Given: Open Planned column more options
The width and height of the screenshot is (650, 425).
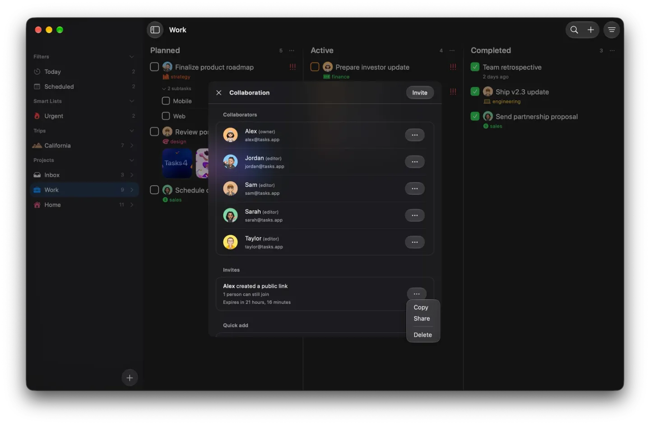Looking at the screenshot, I should pyautogui.click(x=292, y=50).
